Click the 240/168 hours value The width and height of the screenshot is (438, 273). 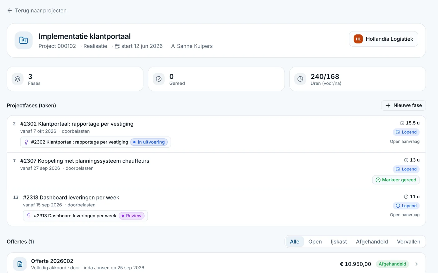coord(325,77)
